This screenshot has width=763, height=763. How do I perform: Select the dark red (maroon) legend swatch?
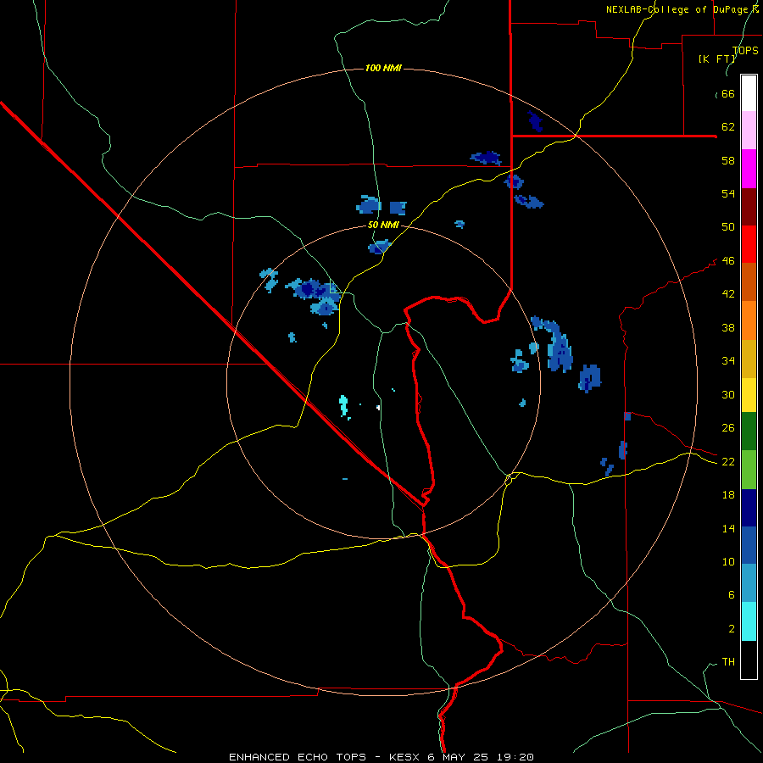pos(749,207)
